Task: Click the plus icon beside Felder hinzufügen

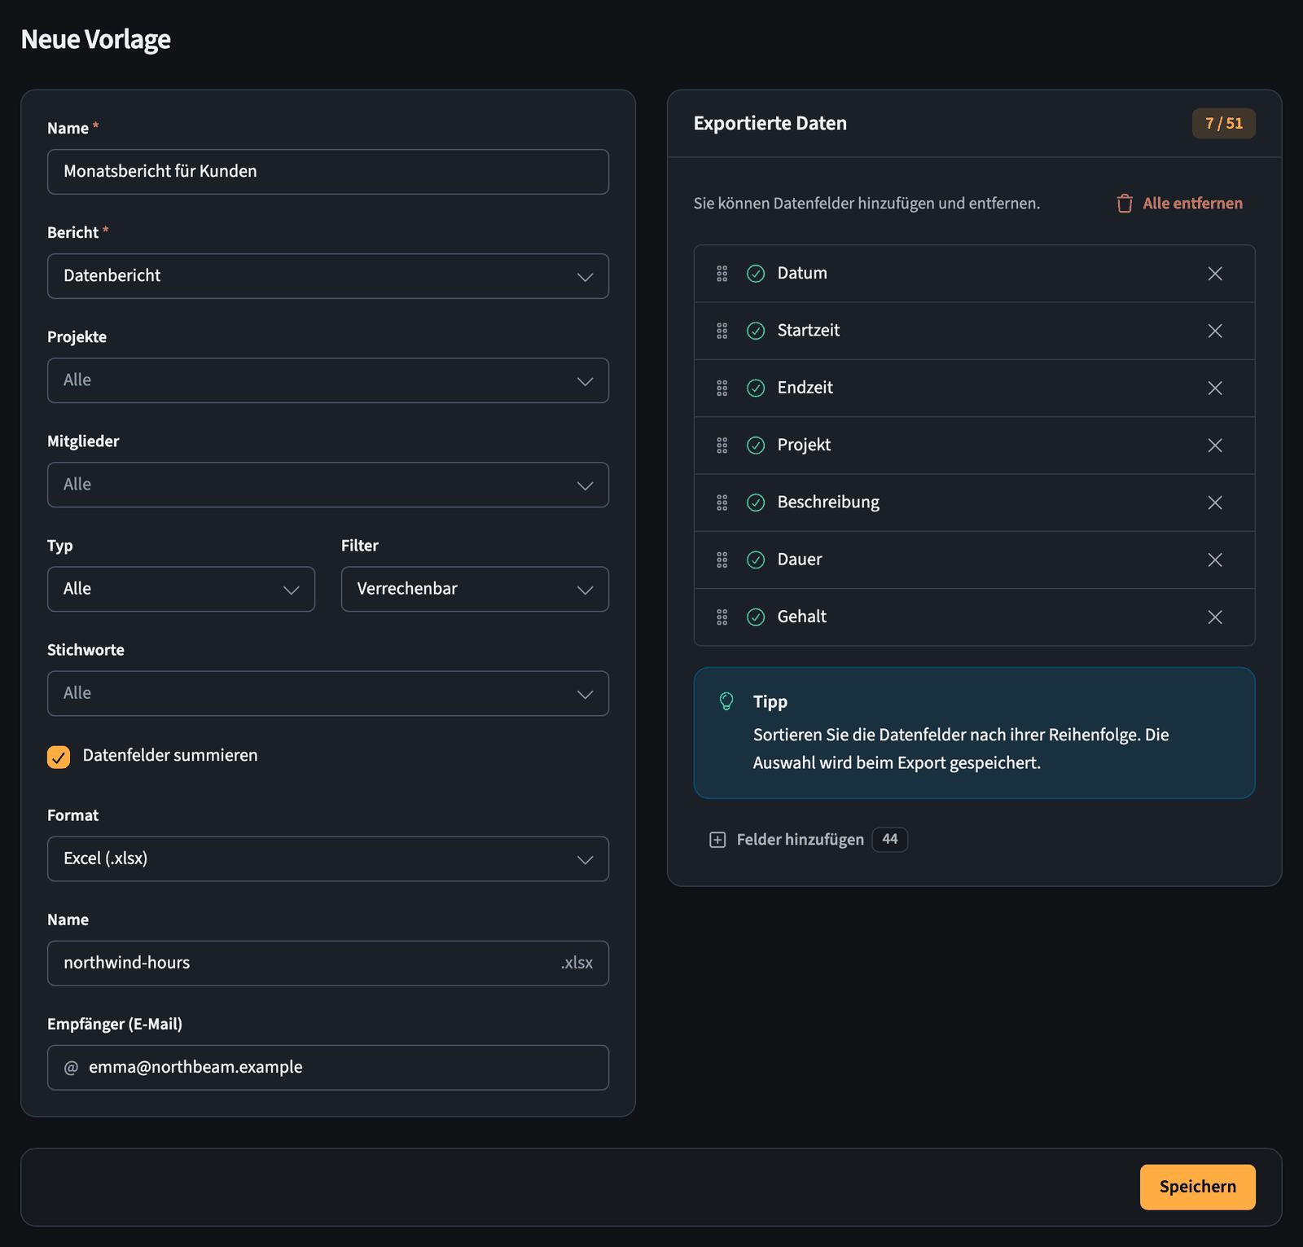Action: (717, 840)
